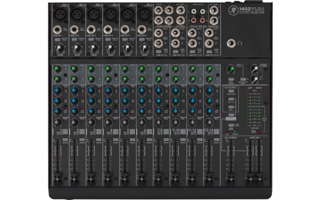
Task: Click the EQ HI knob on channel 13-14
Action: (x=209, y=90)
